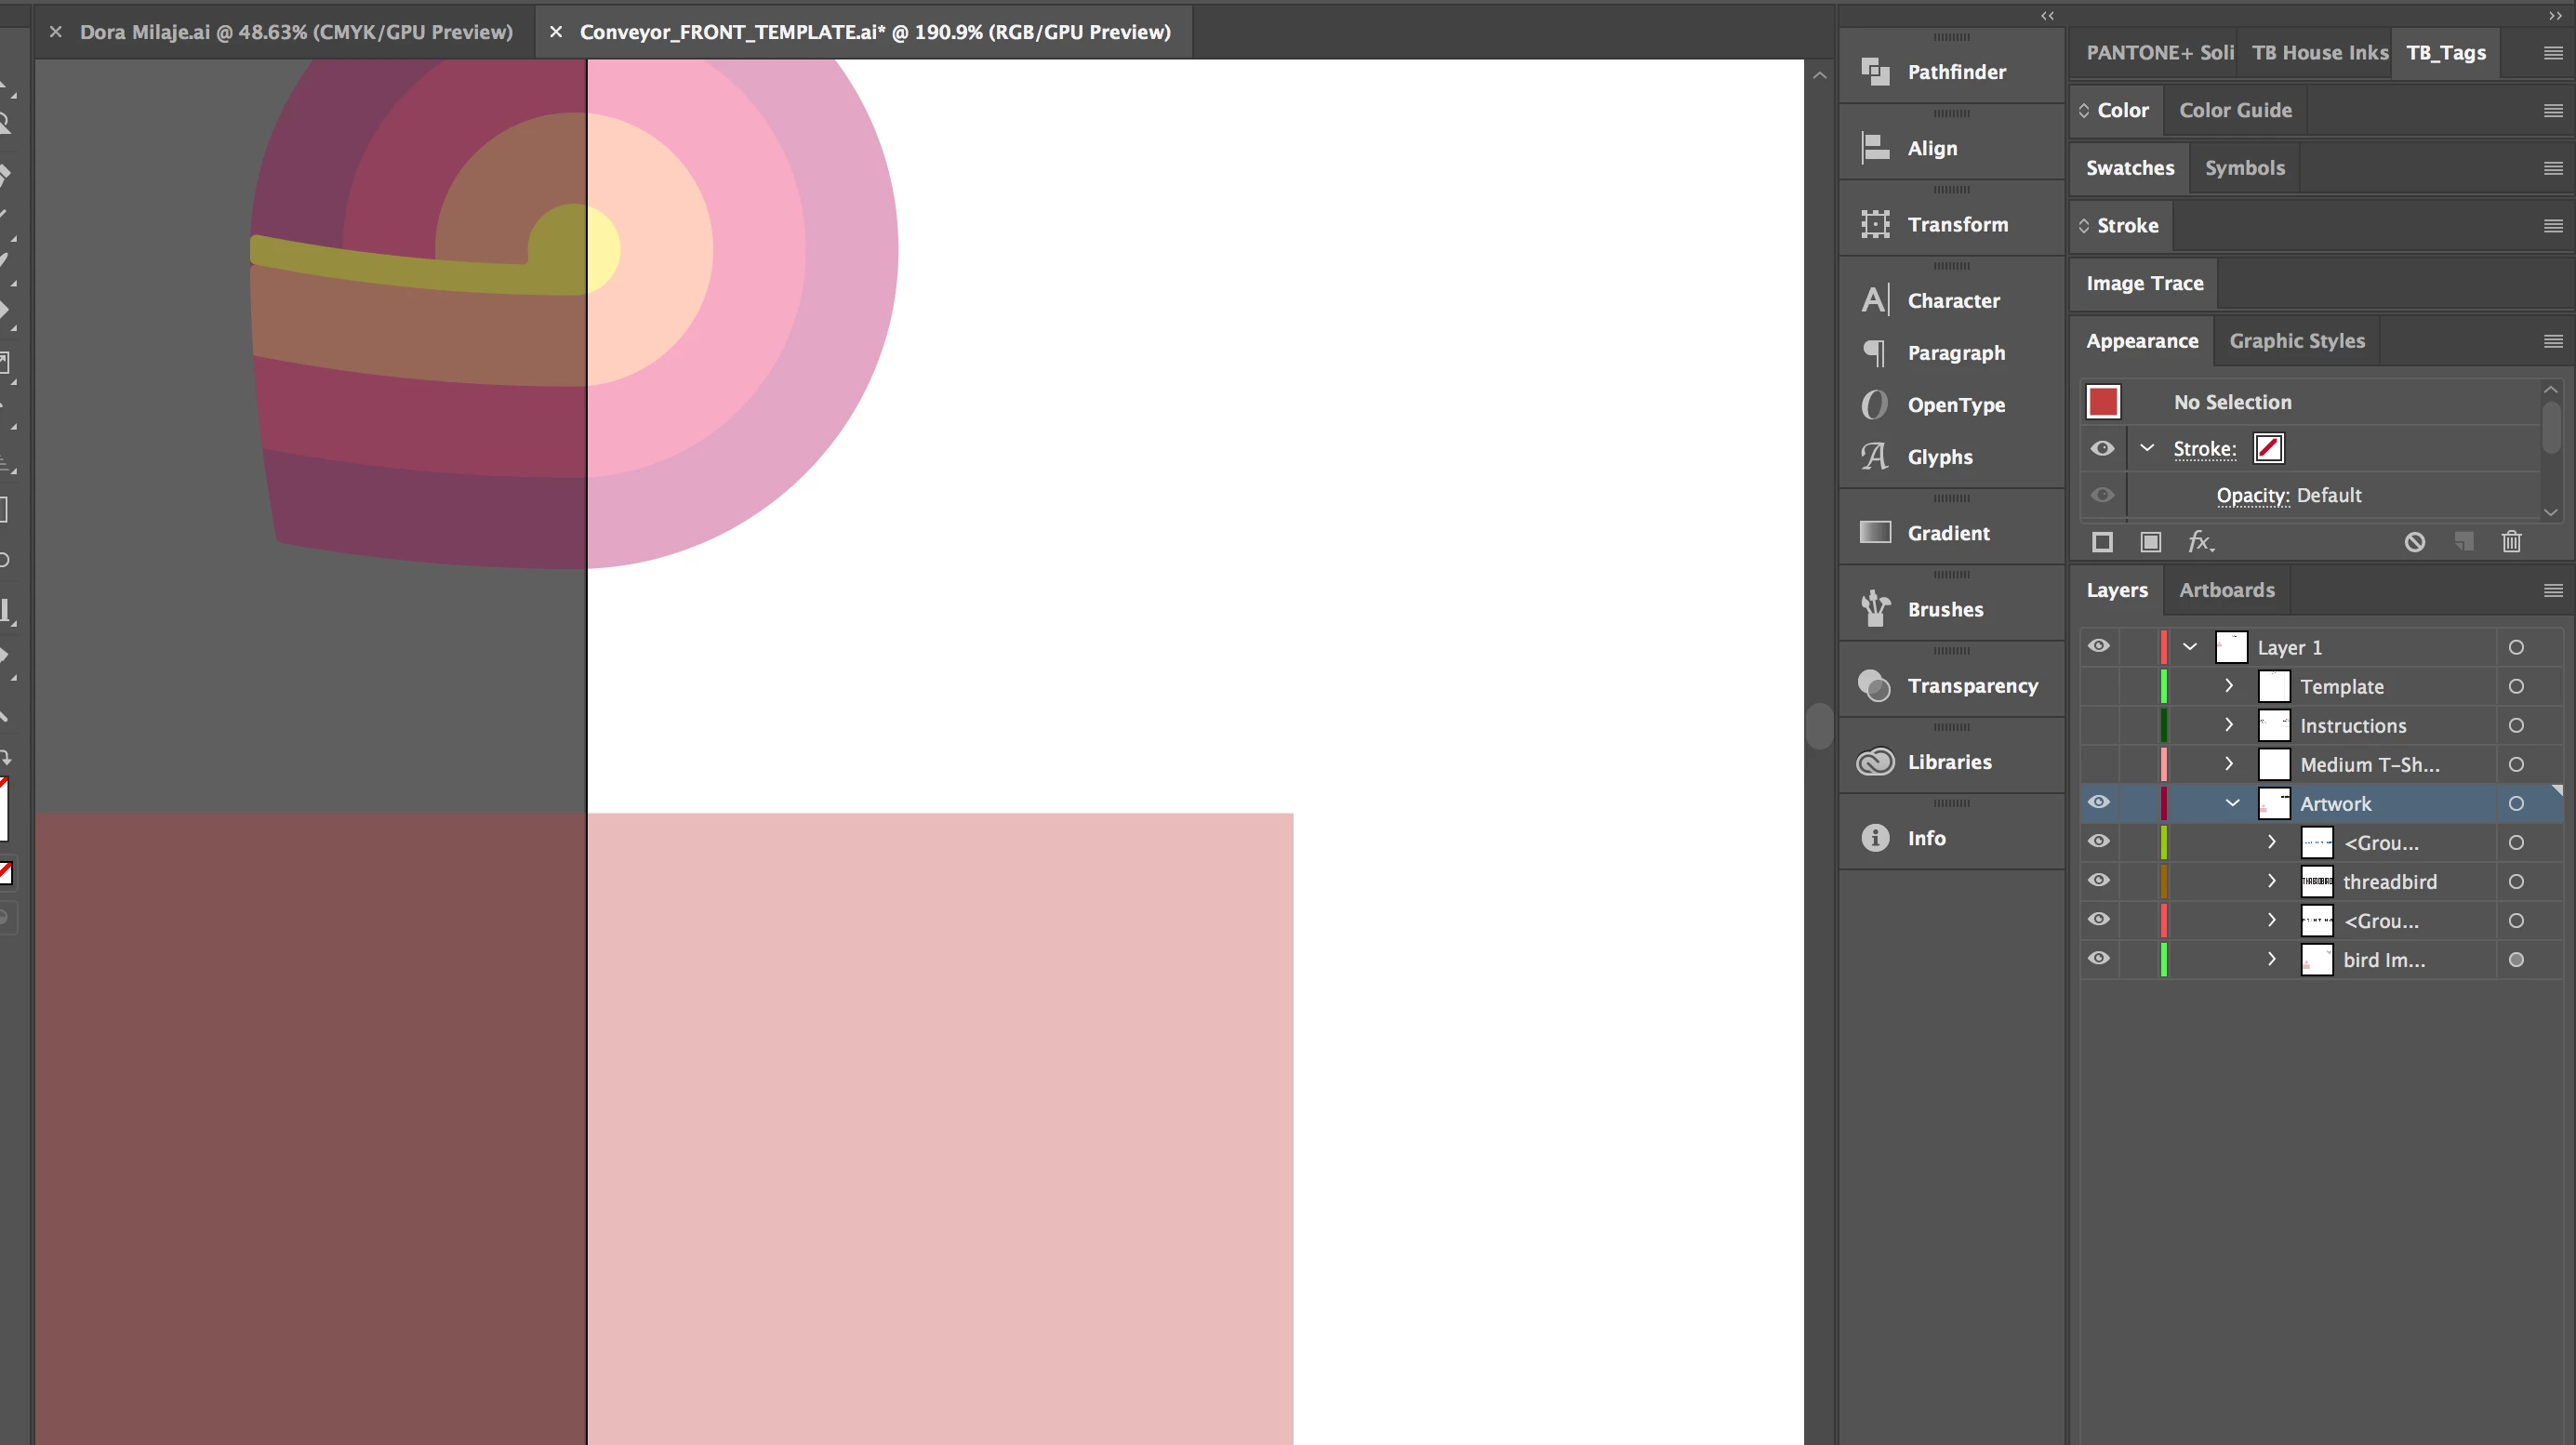The image size is (2576, 1445).
Task: Switch to Dora Milaje.ai document tab
Action: tap(296, 32)
